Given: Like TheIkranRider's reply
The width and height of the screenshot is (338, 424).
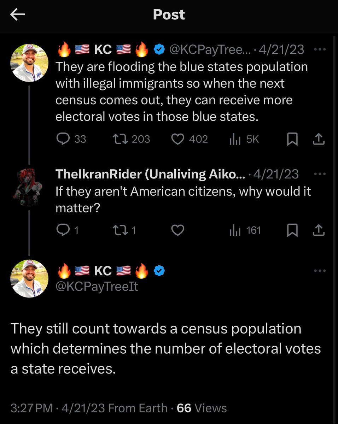Looking at the screenshot, I should 177,230.
